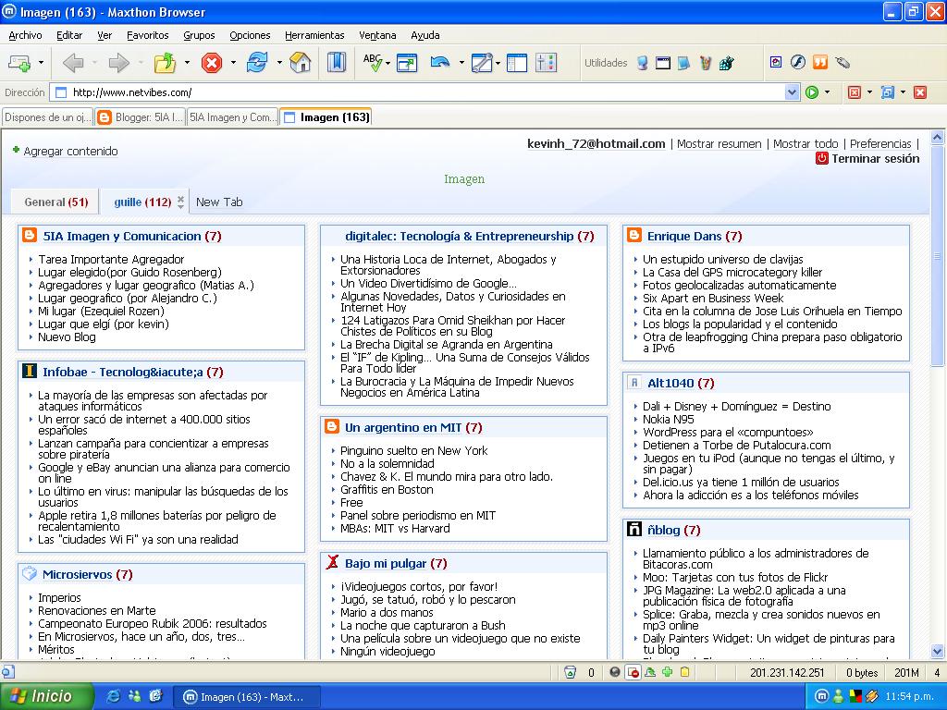Switch to the General (51) Netvibes tab
The height and width of the screenshot is (710, 947).
click(56, 202)
